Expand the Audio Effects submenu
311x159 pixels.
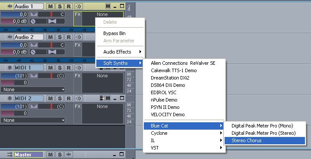tap(120, 52)
